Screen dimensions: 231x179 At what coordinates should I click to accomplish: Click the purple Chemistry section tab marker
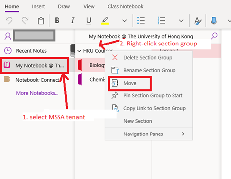click(x=80, y=79)
